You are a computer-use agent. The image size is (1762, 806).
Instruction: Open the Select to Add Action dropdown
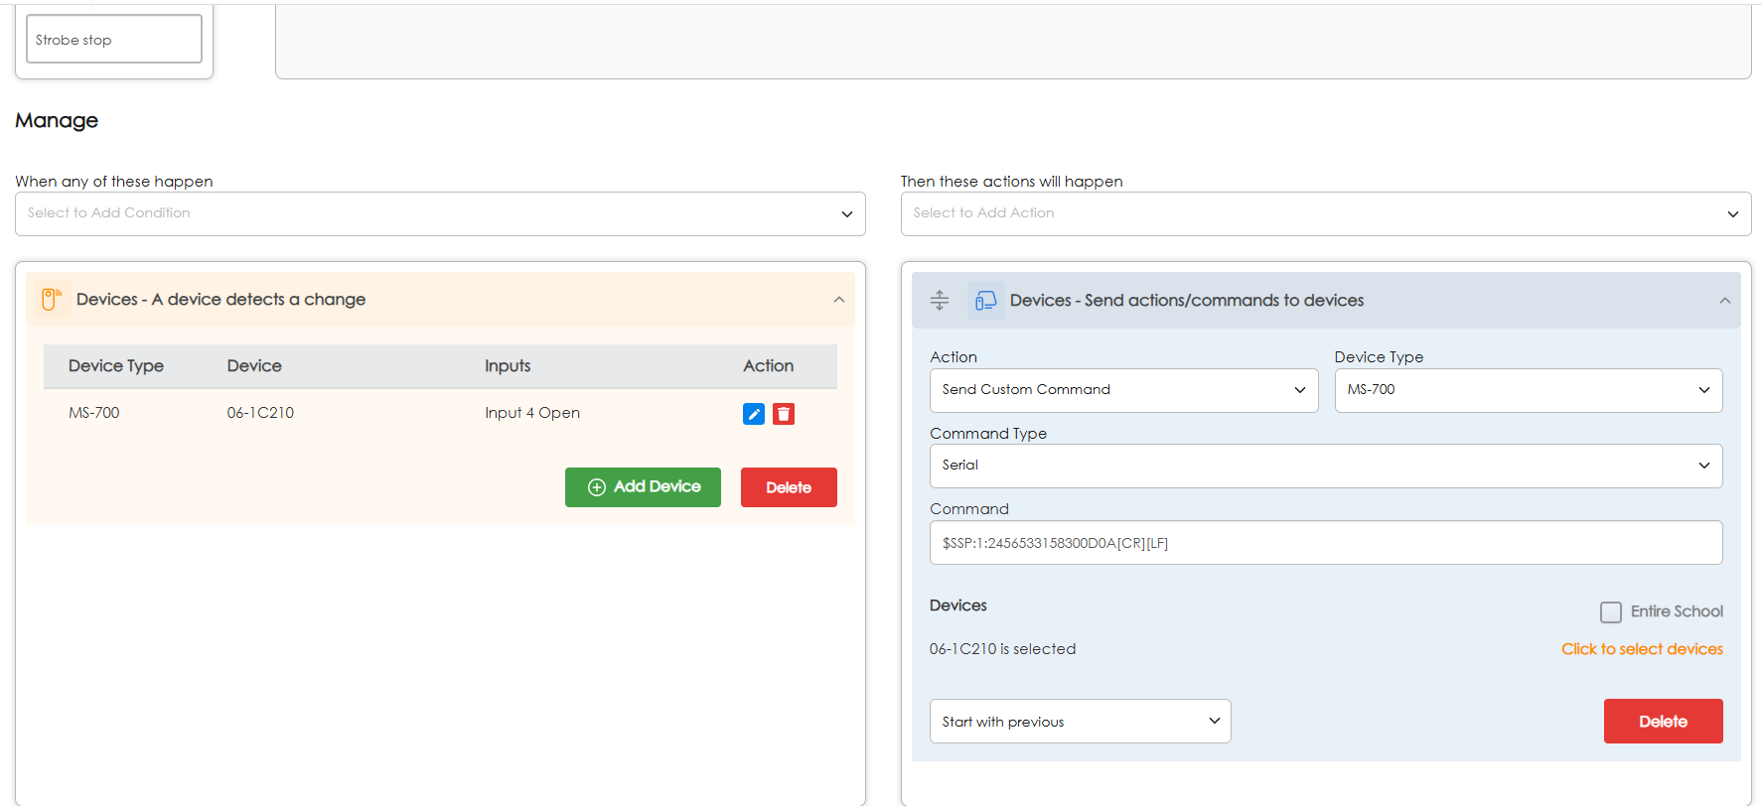1326,213
